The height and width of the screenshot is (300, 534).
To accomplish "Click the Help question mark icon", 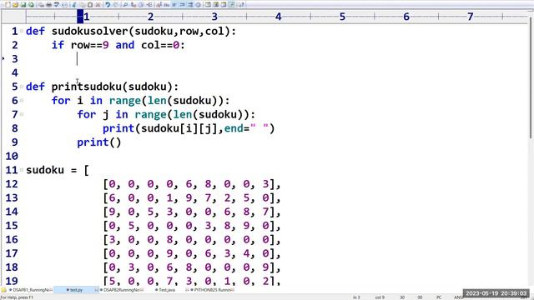I will click(241, 5).
